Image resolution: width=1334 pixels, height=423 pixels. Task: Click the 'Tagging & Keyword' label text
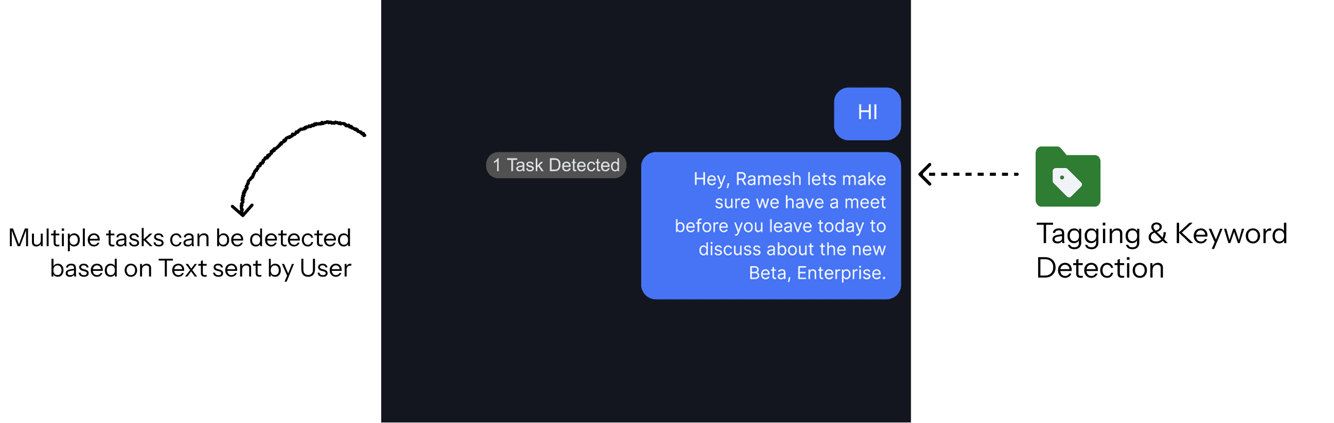(x=1162, y=234)
